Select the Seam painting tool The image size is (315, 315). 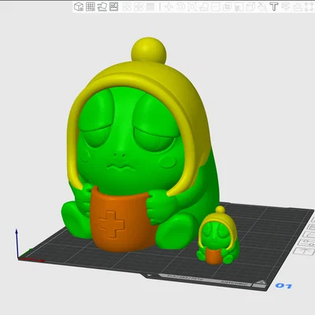click(x=250, y=7)
